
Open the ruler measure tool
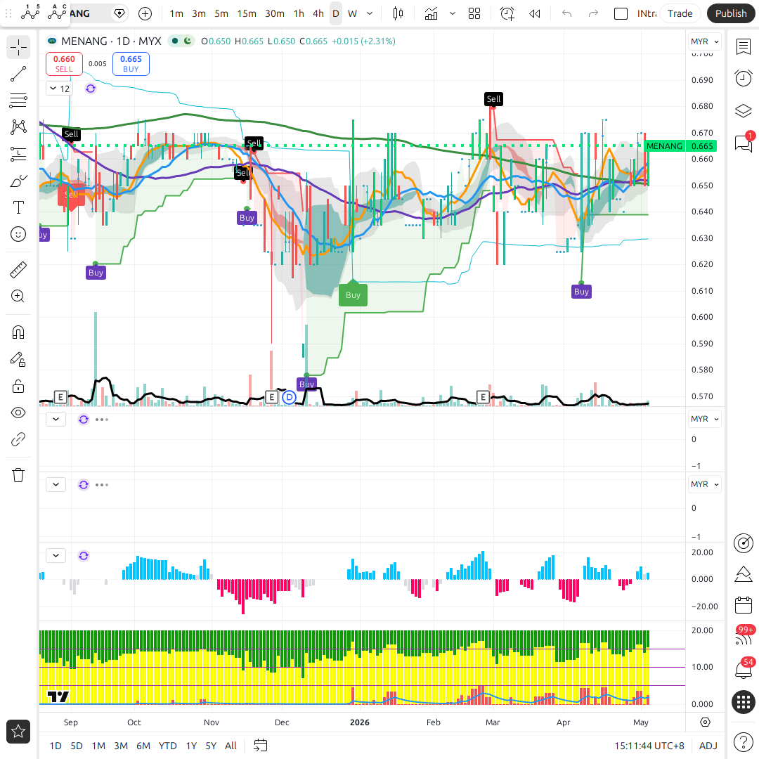click(x=18, y=270)
